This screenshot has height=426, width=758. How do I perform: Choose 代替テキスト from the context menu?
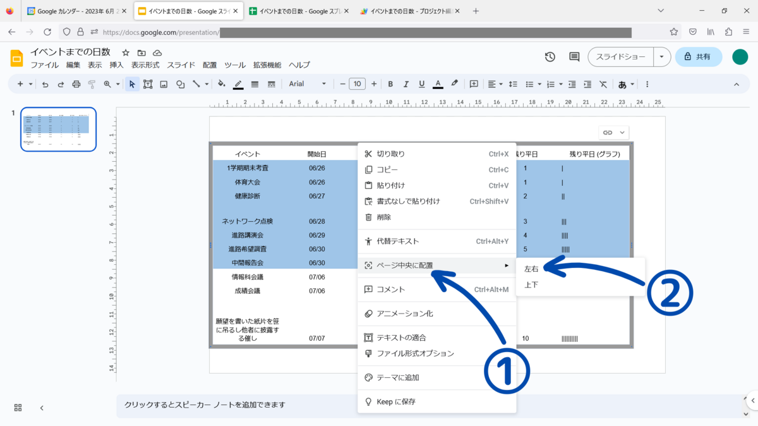tap(437, 241)
